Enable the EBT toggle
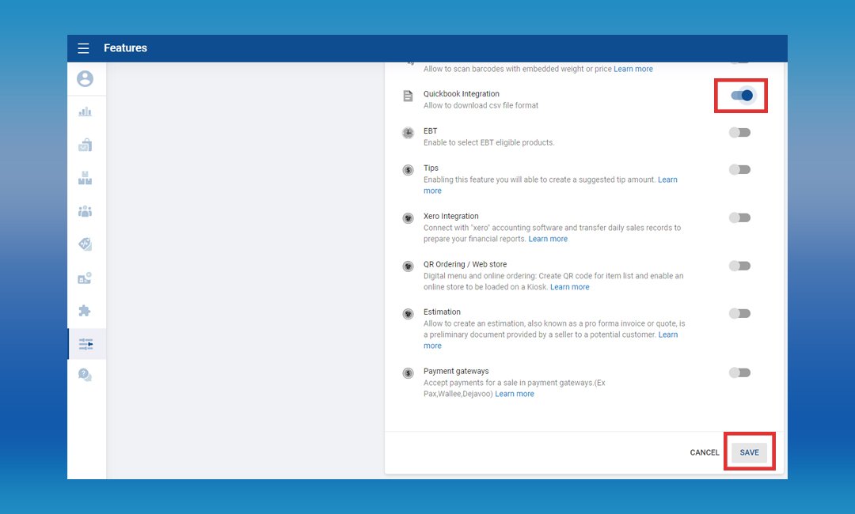 [x=739, y=132]
